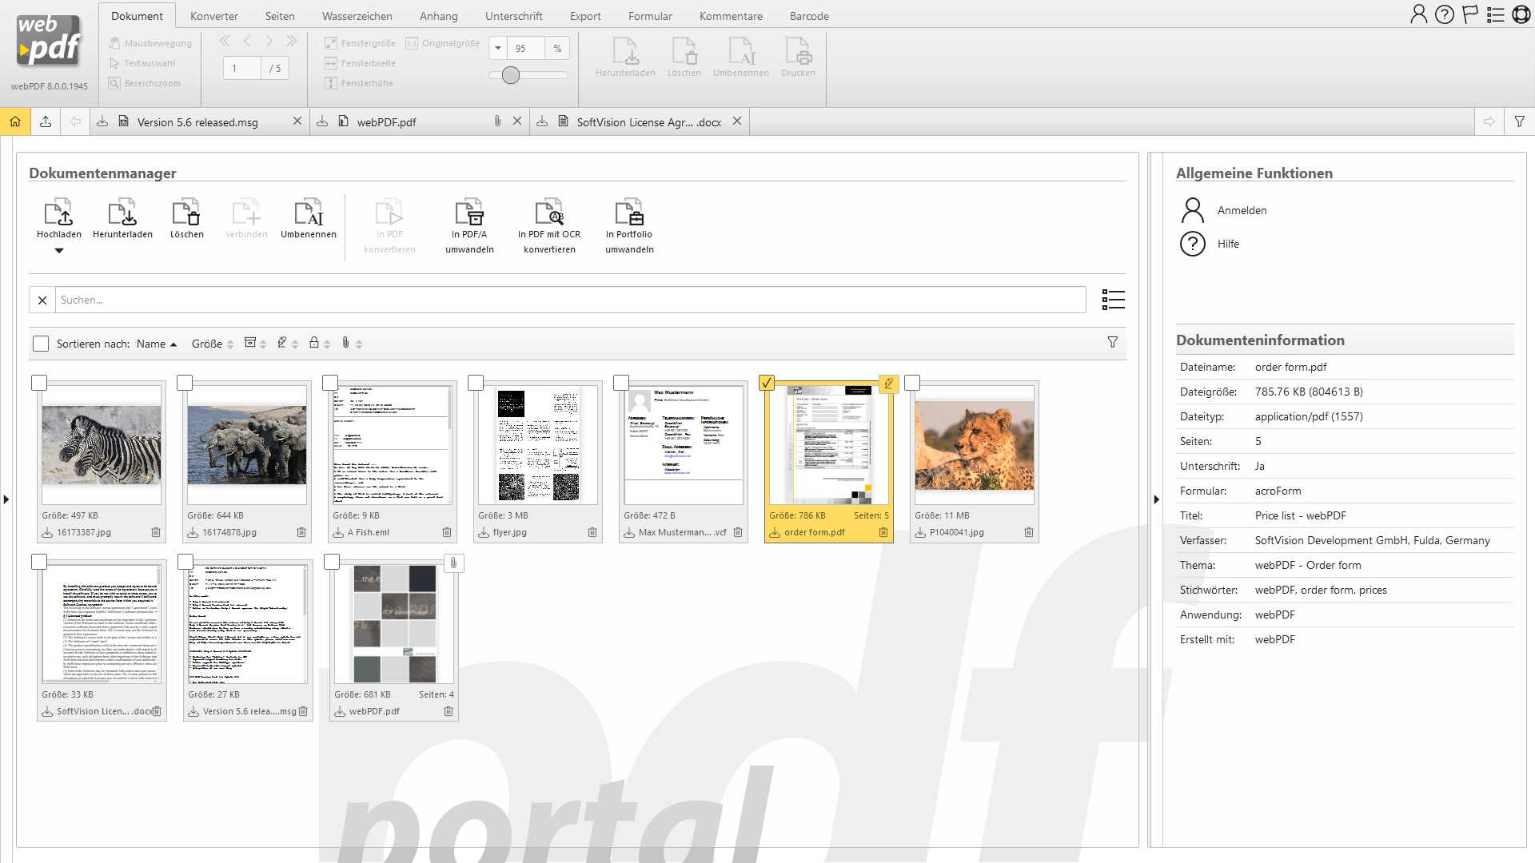1535x863 pixels.
Task: Click the Hochladen upload icon
Action: tap(58, 213)
